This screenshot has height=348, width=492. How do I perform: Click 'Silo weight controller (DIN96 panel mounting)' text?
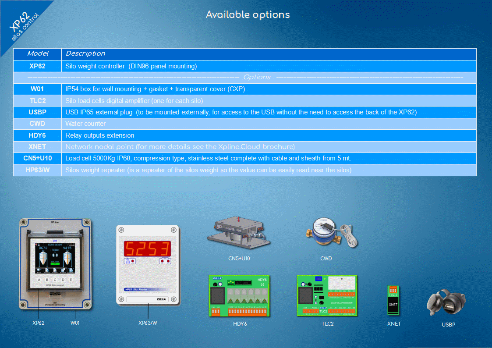[x=131, y=66]
